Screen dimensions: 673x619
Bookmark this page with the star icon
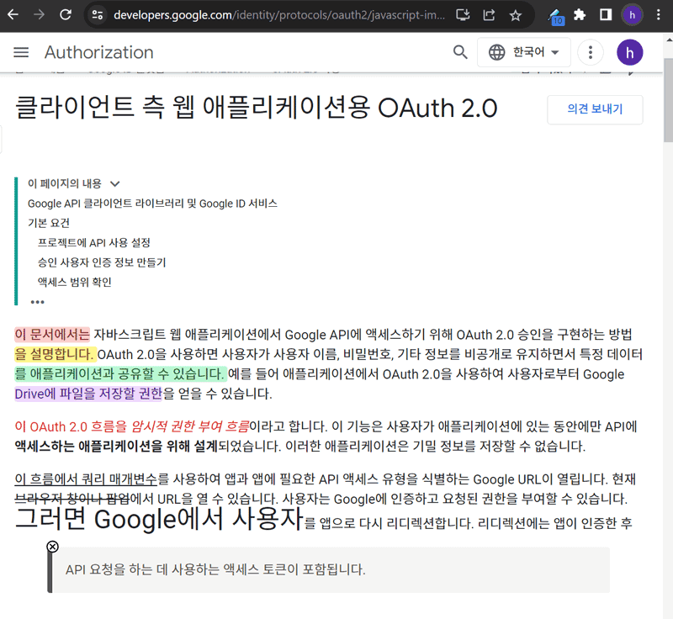(x=515, y=16)
